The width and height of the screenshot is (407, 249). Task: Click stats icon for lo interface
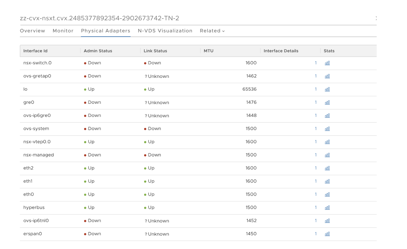[327, 89]
